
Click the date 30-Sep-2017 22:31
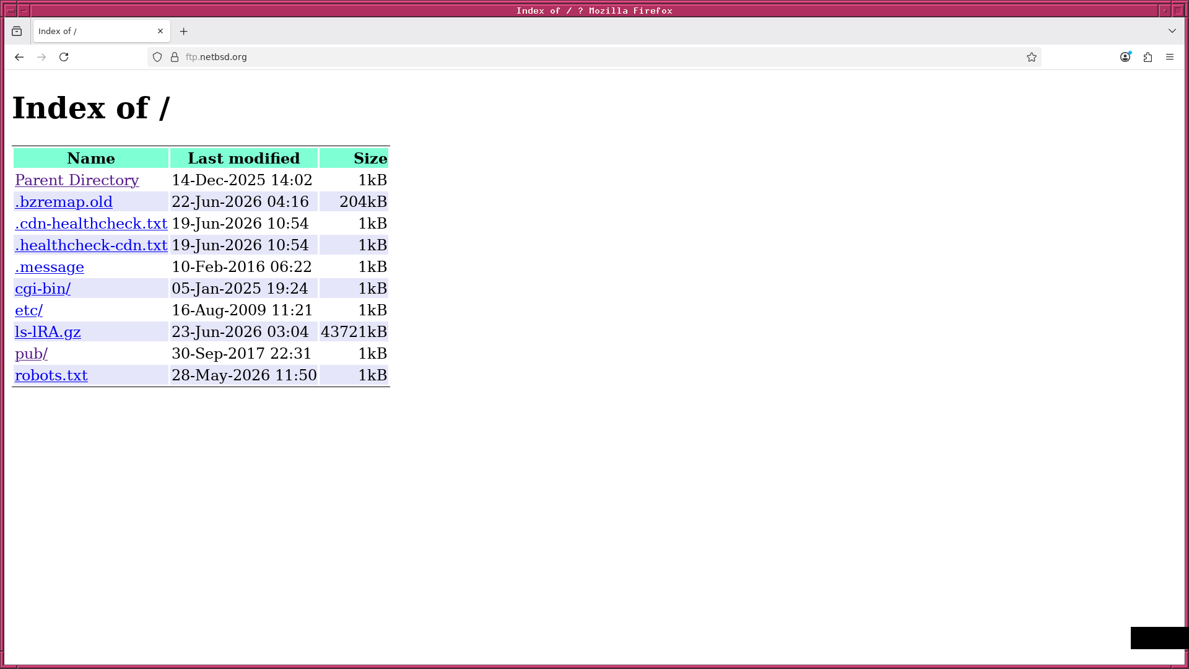tap(242, 354)
